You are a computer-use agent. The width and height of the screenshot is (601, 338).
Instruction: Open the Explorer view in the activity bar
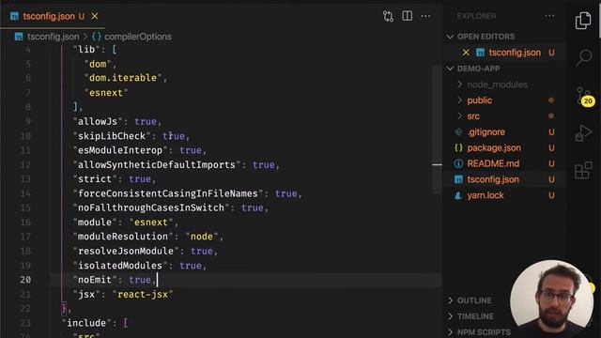click(x=583, y=20)
